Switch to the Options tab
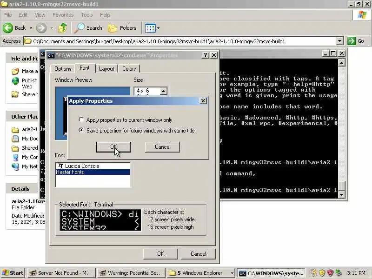The image size is (372, 279). (x=63, y=68)
